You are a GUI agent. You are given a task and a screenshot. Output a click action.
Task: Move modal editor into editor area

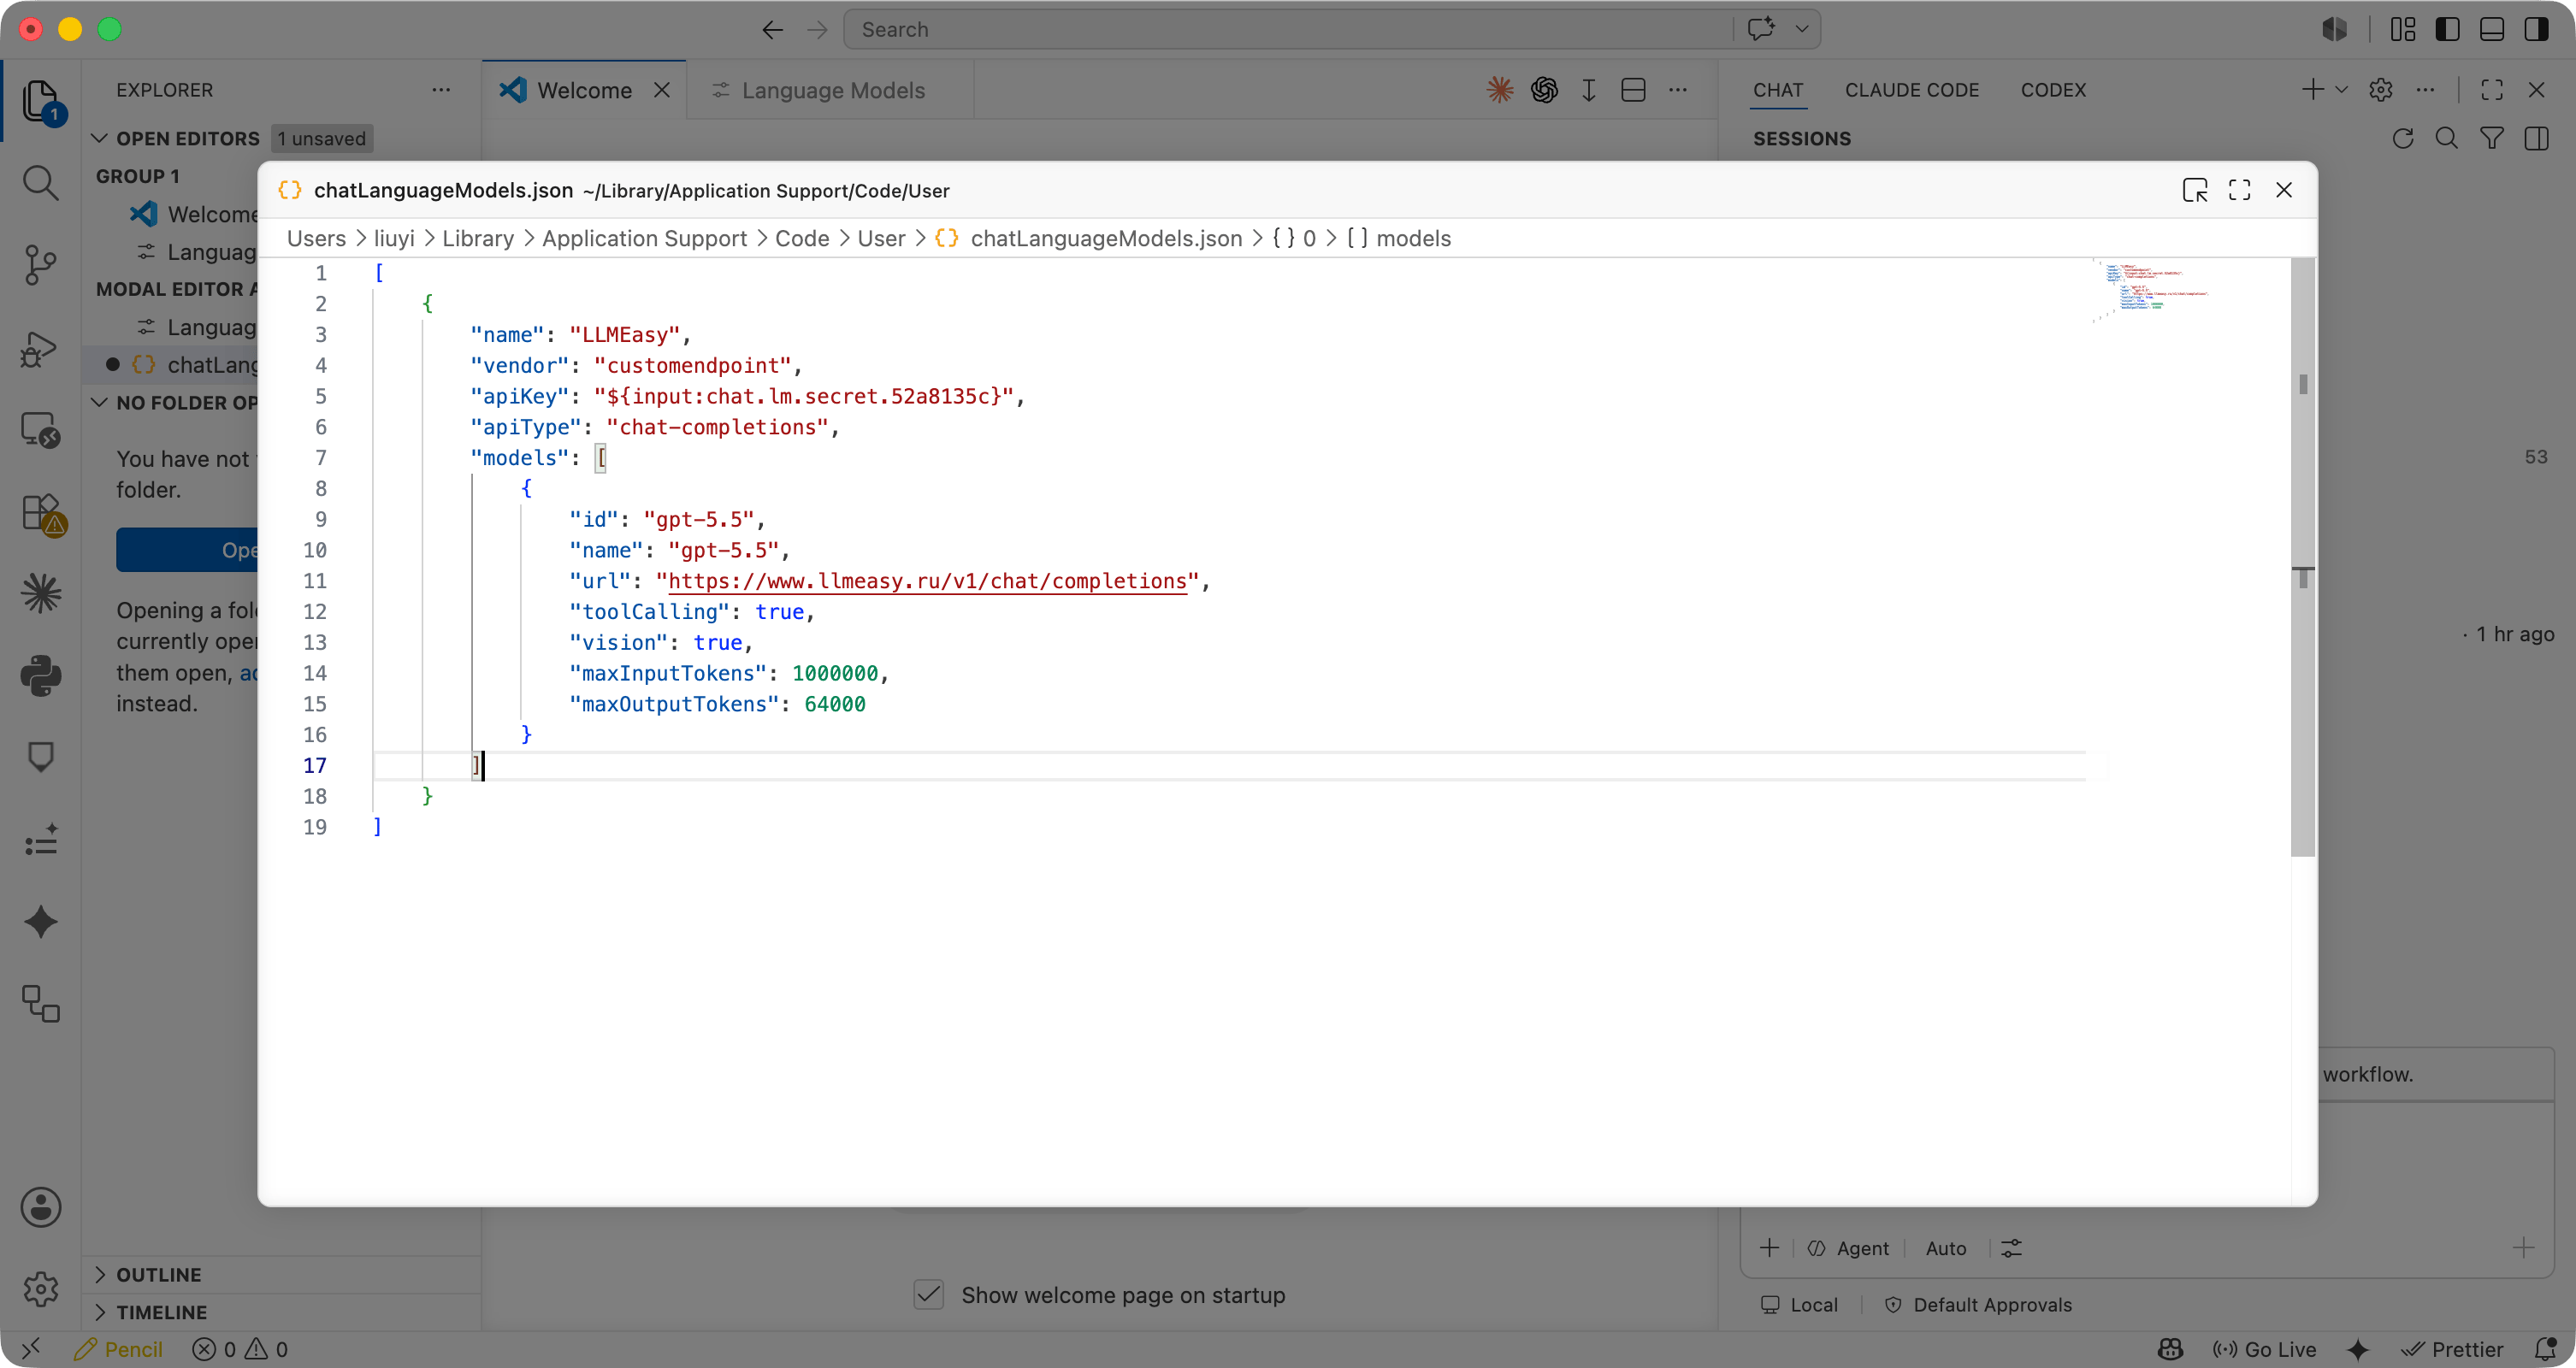[x=2194, y=190]
